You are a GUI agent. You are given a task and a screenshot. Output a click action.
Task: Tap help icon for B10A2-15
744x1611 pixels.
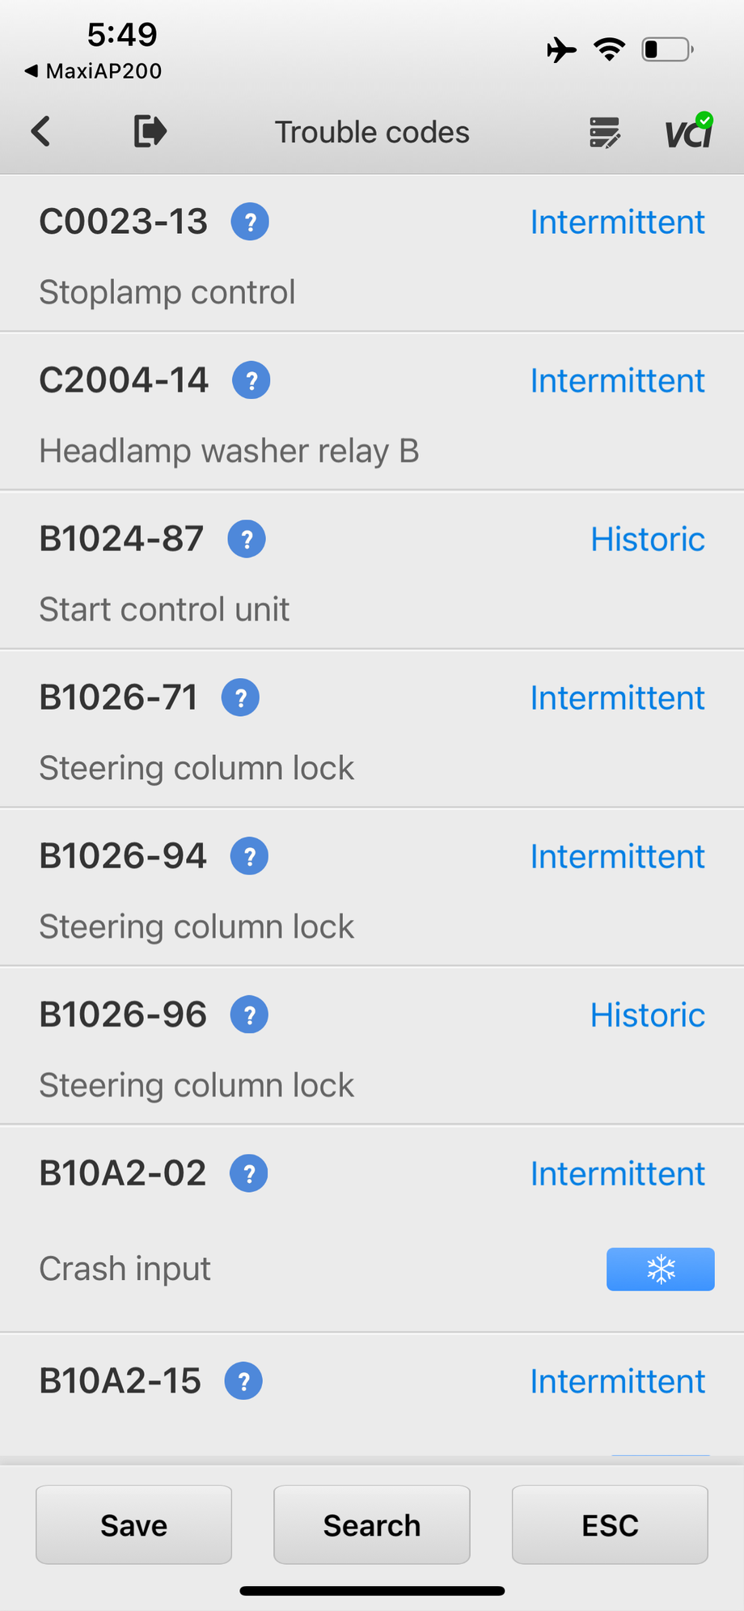pos(243,1381)
